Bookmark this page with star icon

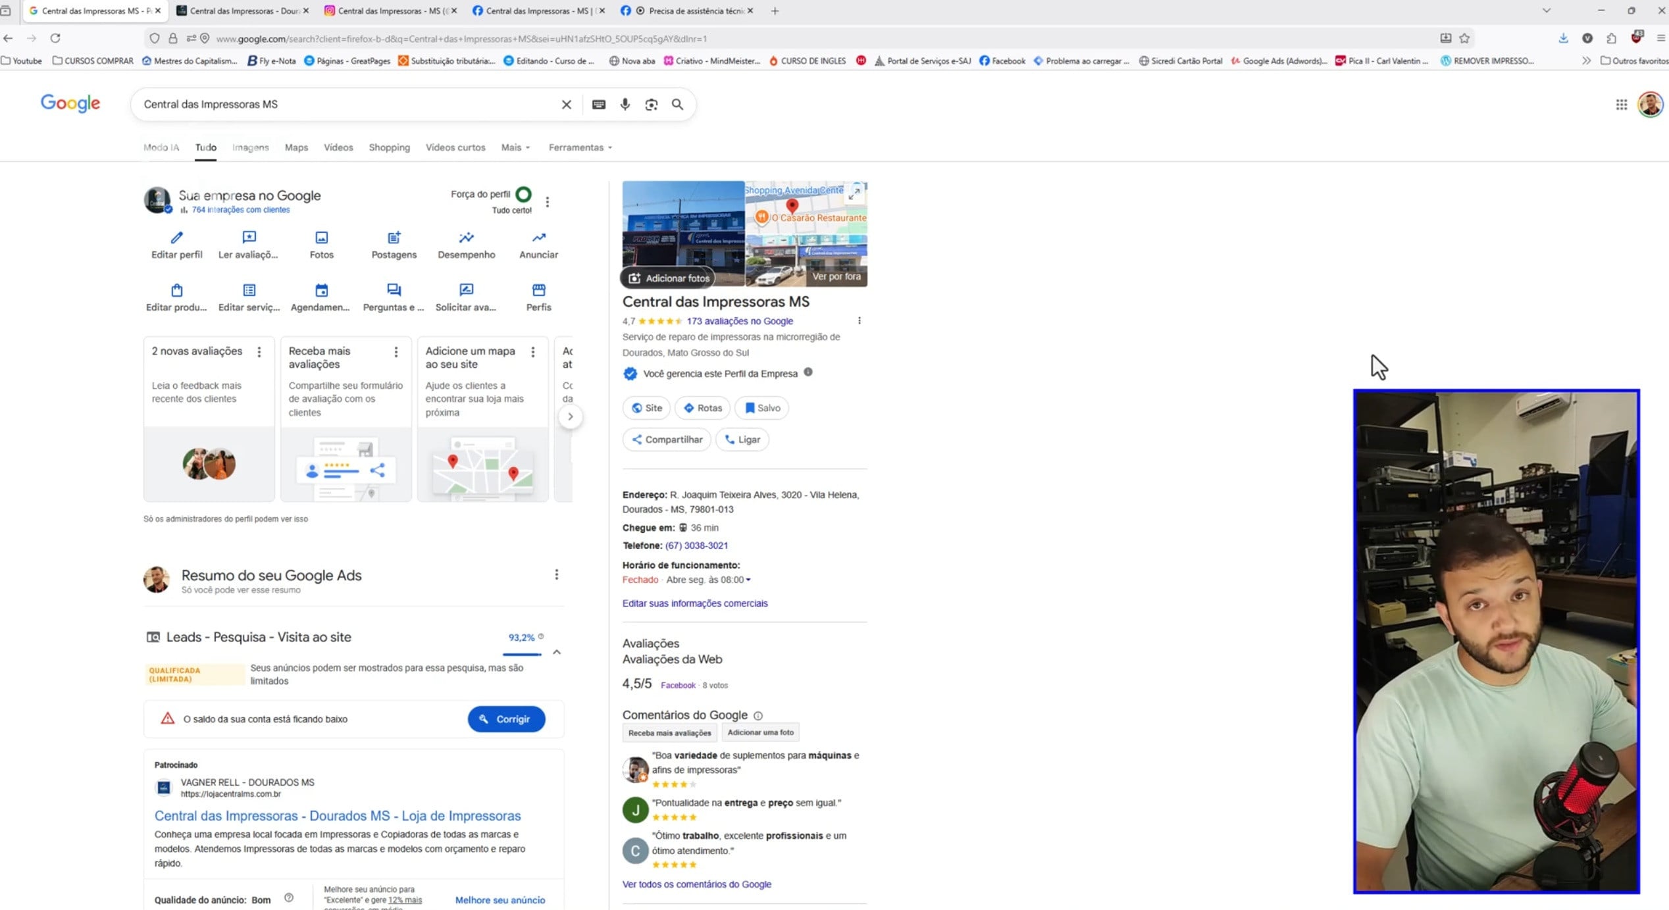click(x=1464, y=38)
